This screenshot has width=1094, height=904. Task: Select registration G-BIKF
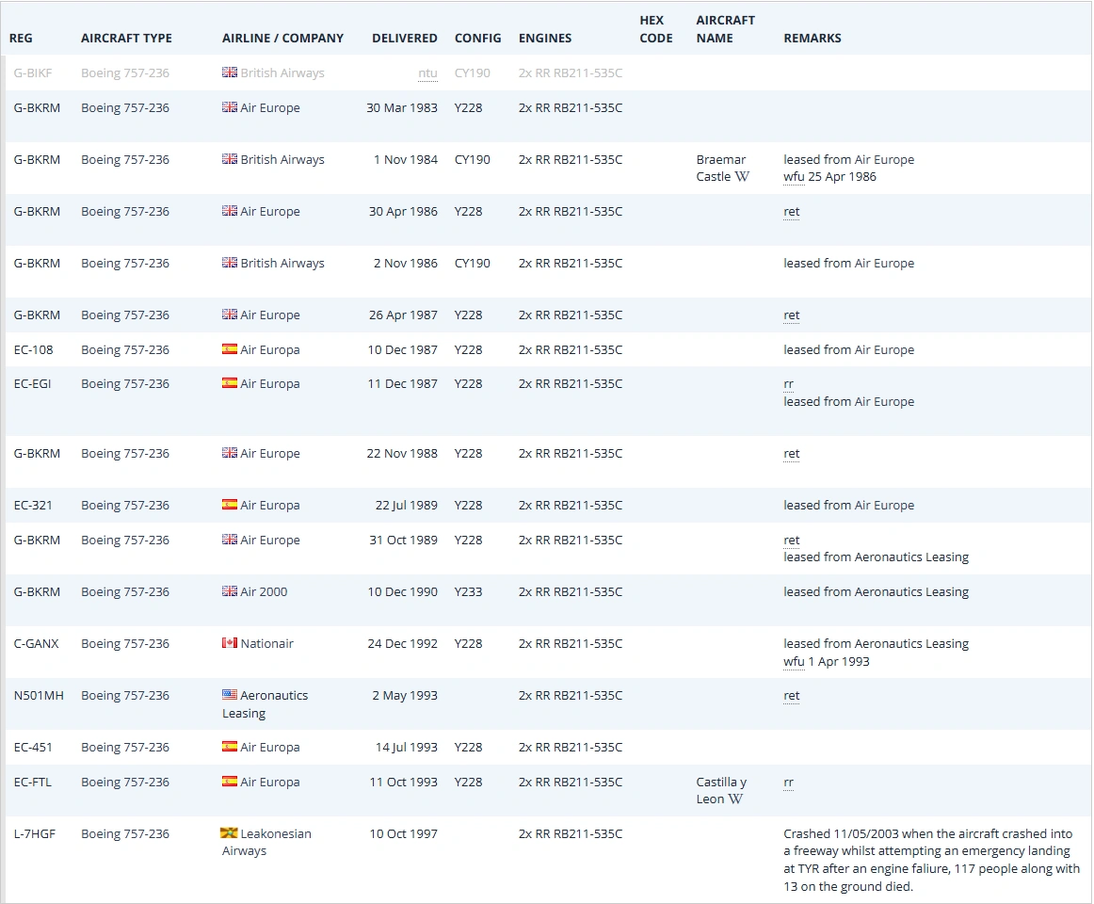[x=33, y=73]
